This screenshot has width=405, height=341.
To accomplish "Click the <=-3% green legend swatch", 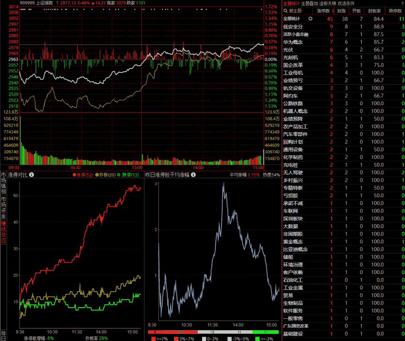I will [257, 339].
